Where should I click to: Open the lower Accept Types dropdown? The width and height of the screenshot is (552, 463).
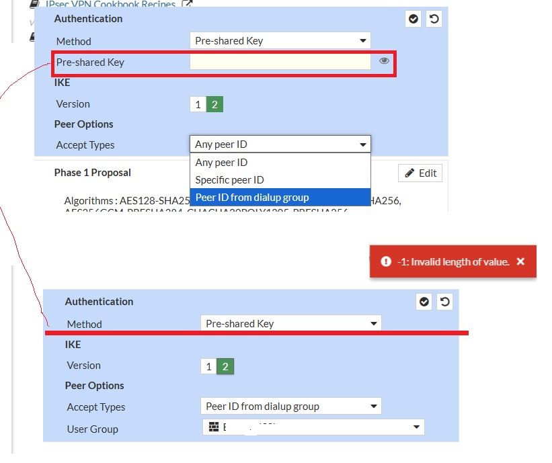(290, 407)
